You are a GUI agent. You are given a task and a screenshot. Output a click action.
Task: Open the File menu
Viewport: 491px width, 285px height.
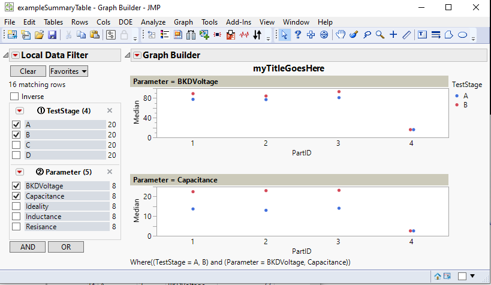pyautogui.click(x=10, y=22)
